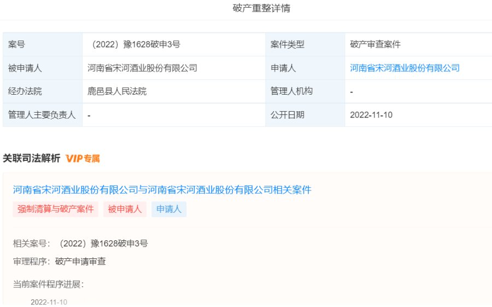Click the 公开日期 value 2022-11-10 in table
492x307 pixels.
(371, 115)
